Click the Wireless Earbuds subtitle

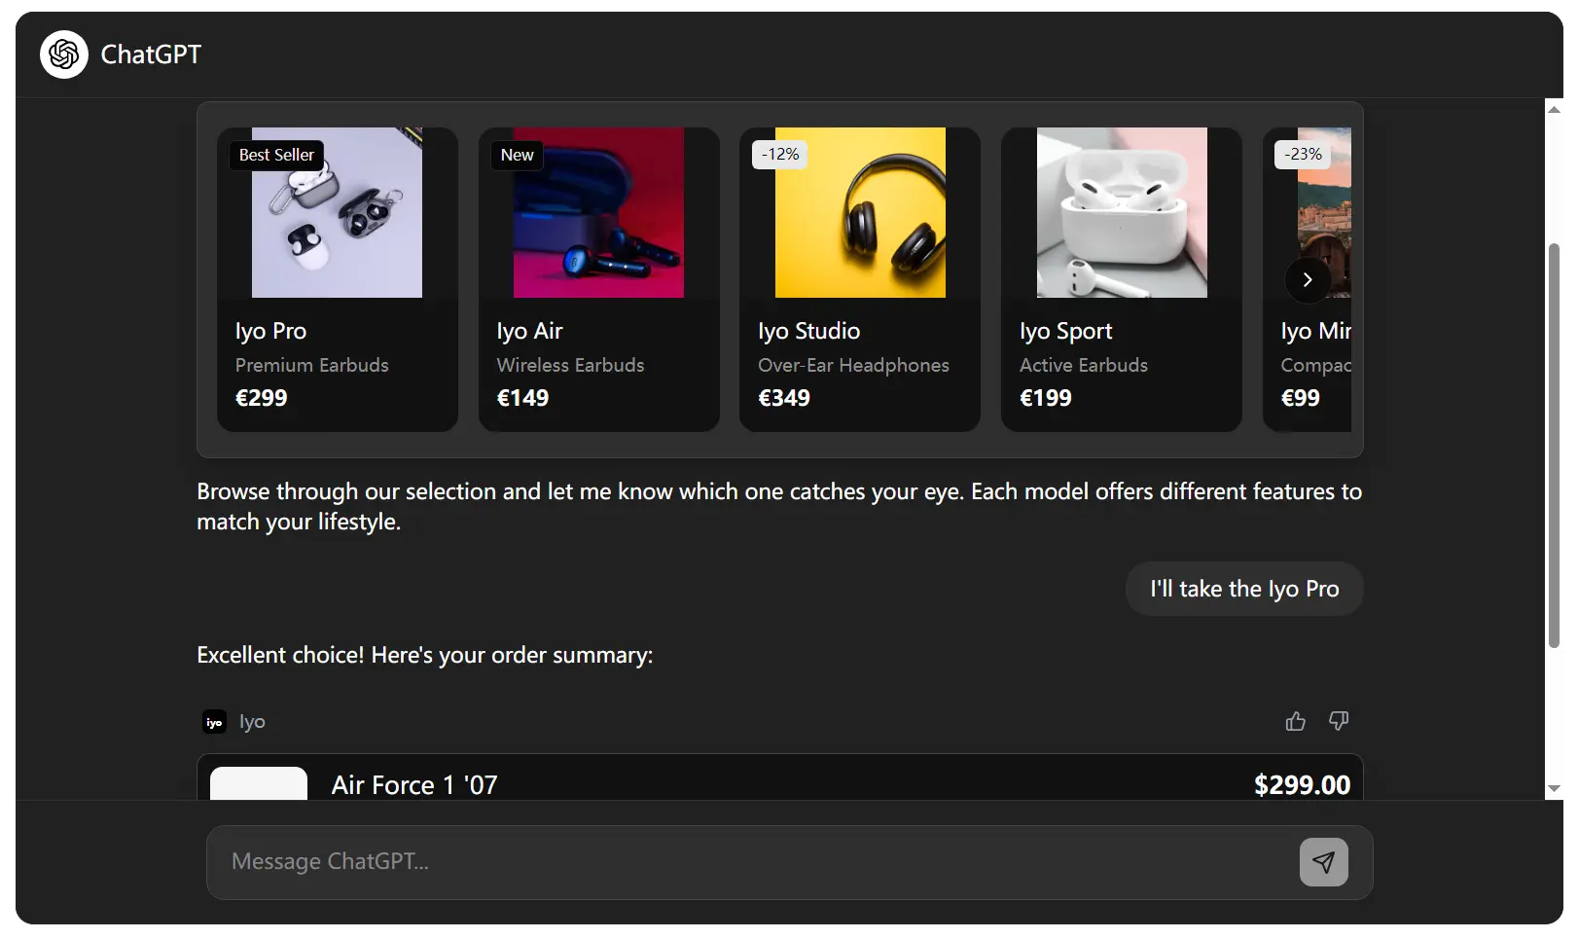tap(570, 365)
